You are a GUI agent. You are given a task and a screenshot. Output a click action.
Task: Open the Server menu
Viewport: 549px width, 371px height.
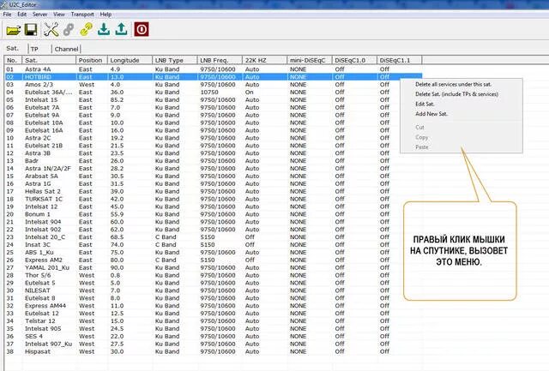point(40,15)
